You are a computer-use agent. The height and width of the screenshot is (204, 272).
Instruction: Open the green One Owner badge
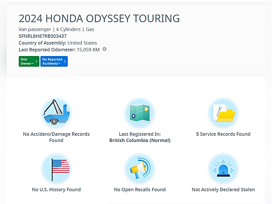click(x=27, y=61)
